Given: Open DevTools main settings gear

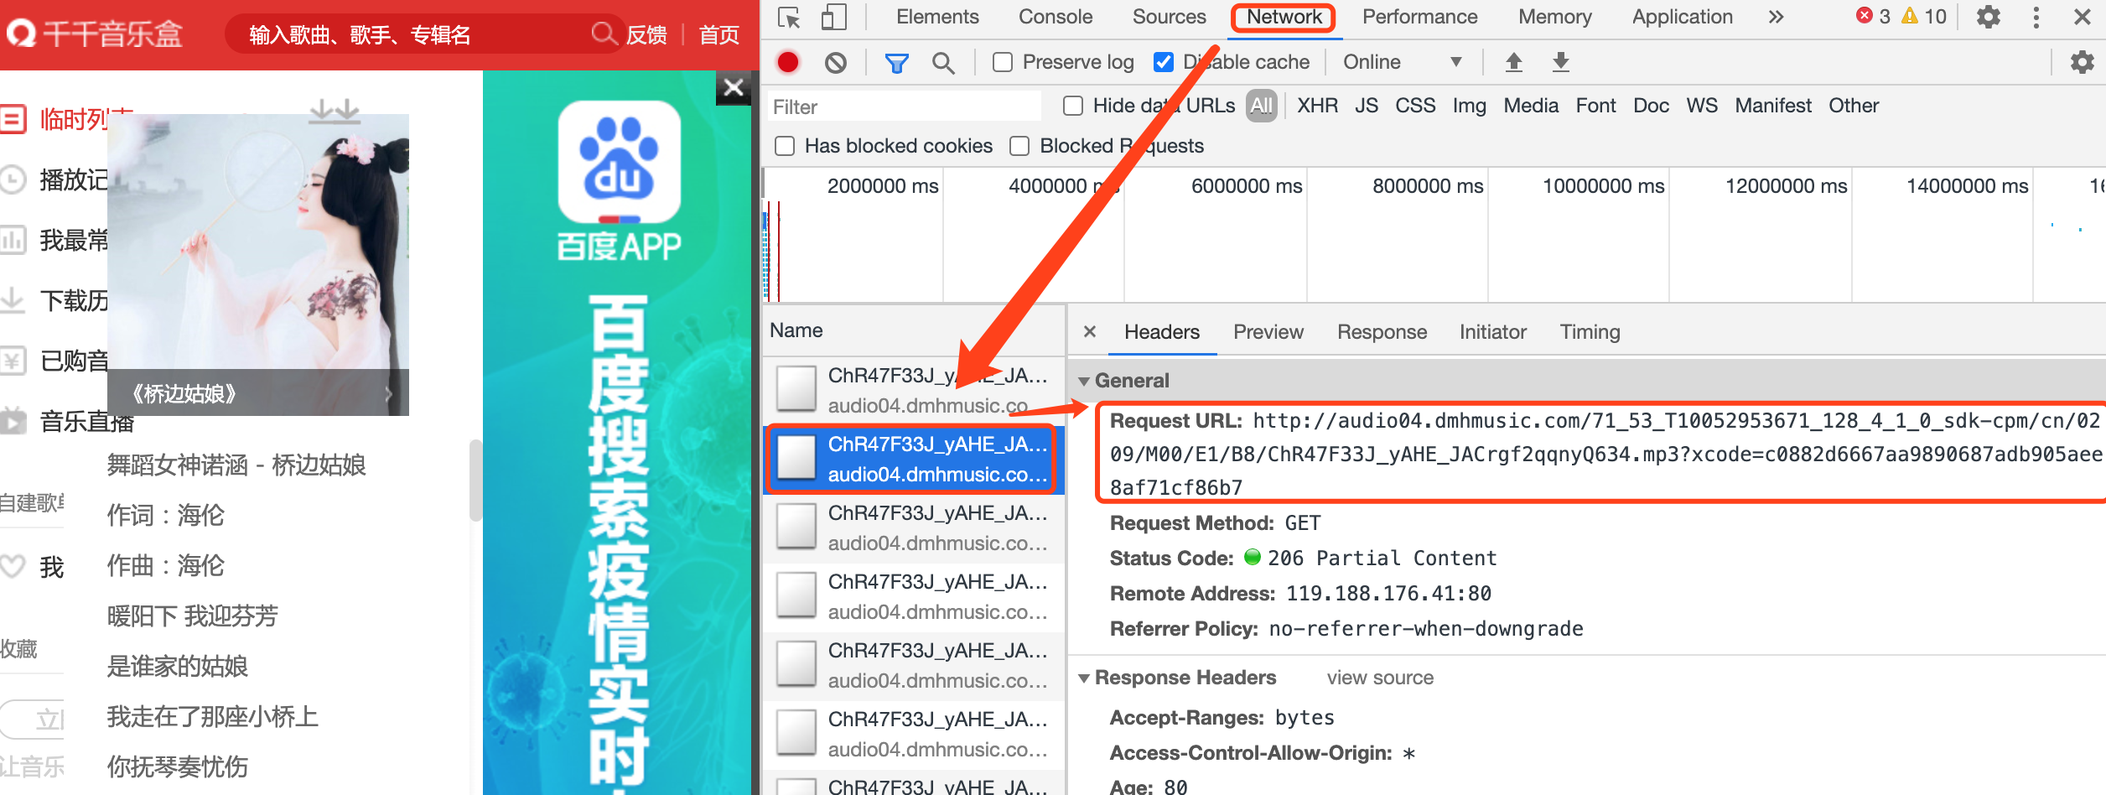Looking at the screenshot, I should tap(1989, 17).
